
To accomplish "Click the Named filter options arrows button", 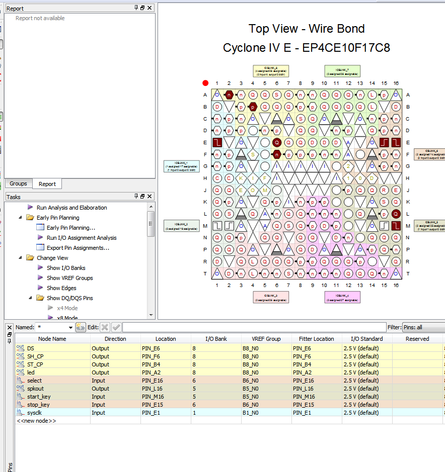I will [x=81, y=327].
